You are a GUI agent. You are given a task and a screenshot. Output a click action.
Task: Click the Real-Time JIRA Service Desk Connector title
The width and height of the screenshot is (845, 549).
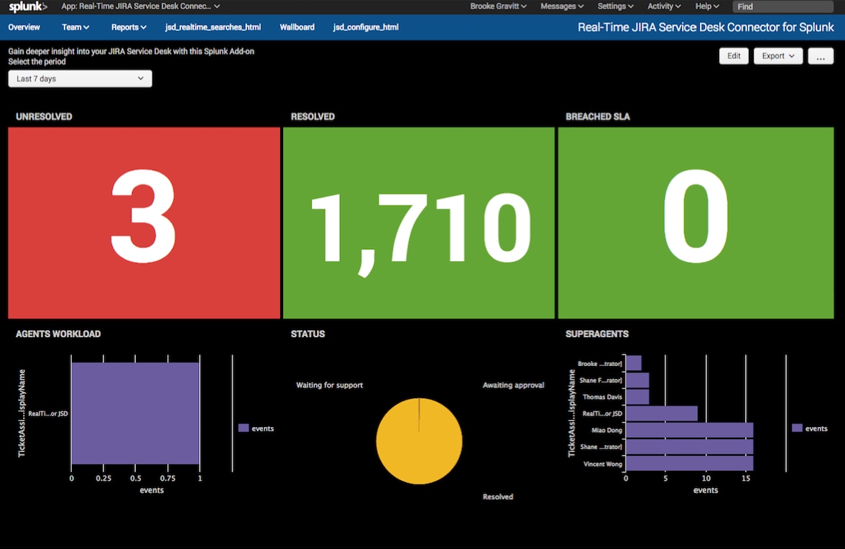point(706,27)
